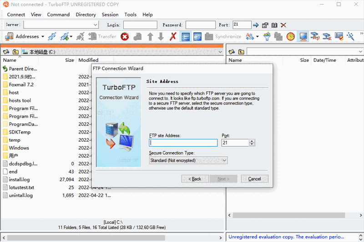Open dropdown arrow next to AB icon
This screenshot has height=242, width=364.
point(258,37)
